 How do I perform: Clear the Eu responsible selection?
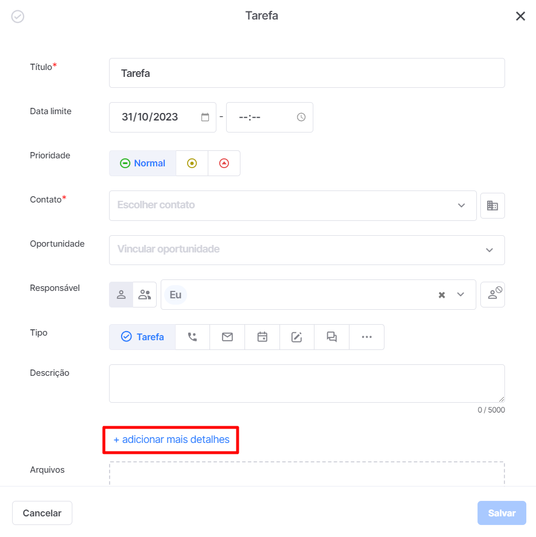(442, 295)
